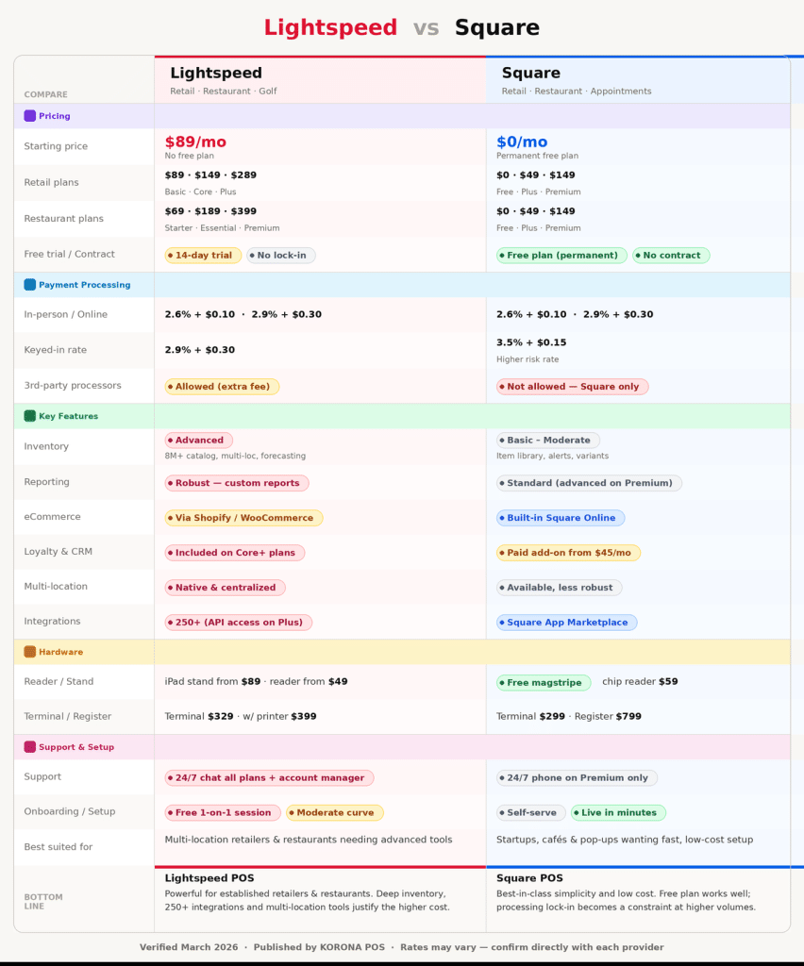Click the orange Hardware section icon

click(29, 652)
